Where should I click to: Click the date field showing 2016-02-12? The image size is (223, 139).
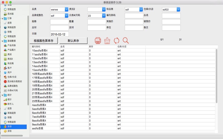tap(59, 34)
